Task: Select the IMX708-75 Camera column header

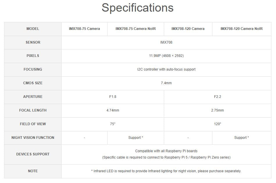Action: [x=84, y=29]
